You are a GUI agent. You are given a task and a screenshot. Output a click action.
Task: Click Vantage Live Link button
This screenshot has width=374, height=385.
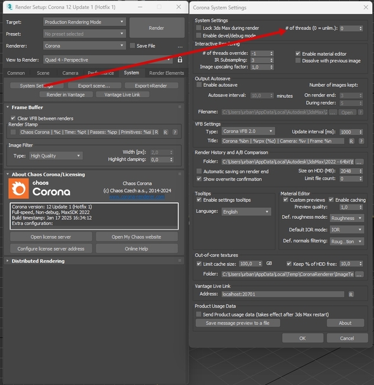pos(122,95)
